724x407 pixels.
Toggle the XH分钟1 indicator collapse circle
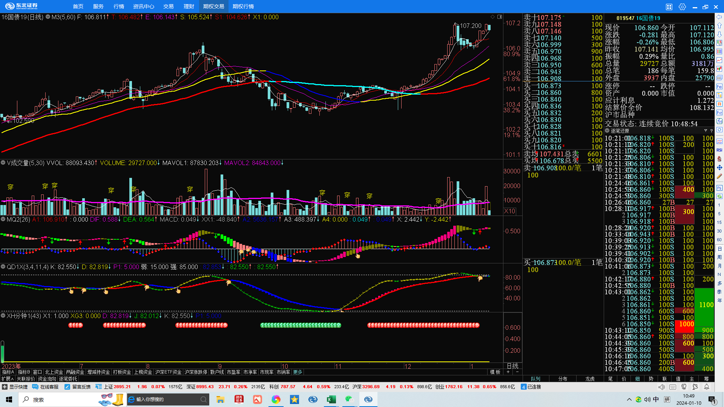pos(3,316)
